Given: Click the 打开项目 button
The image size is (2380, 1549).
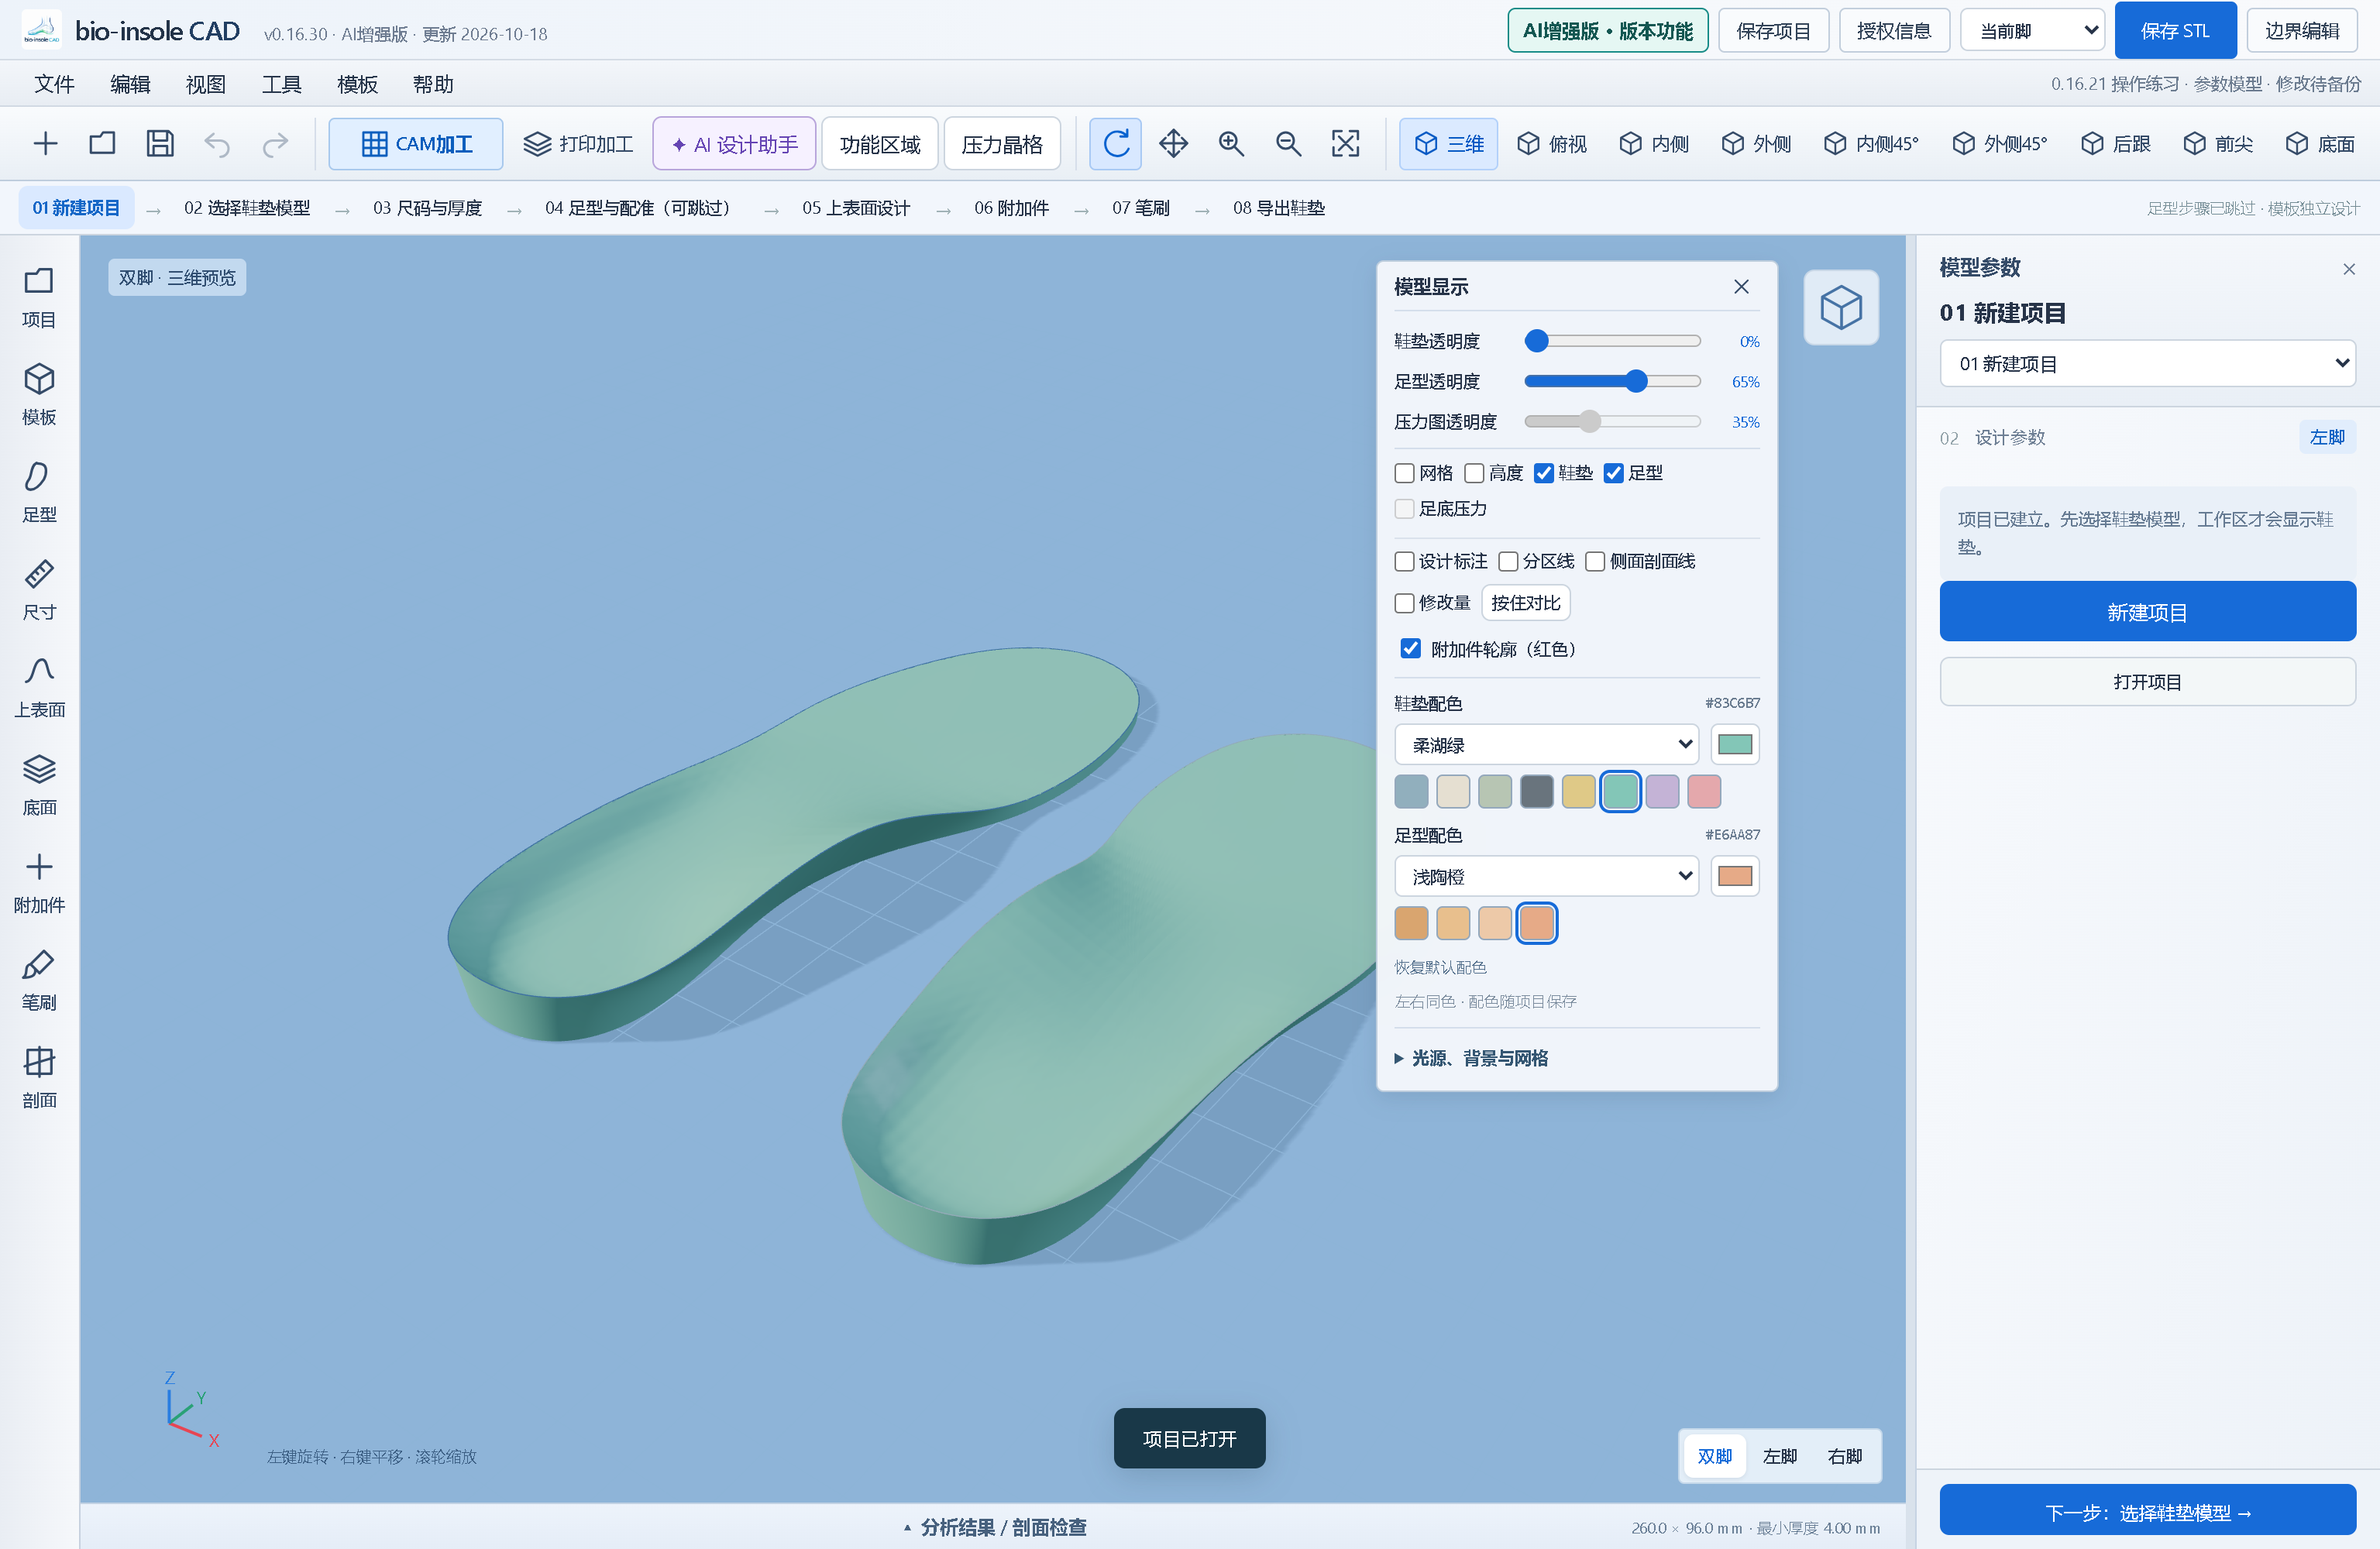Looking at the screenshot, I should tap(2147, 682).
